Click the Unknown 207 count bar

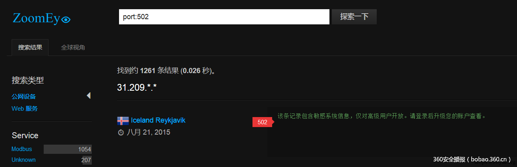point(87,160)
